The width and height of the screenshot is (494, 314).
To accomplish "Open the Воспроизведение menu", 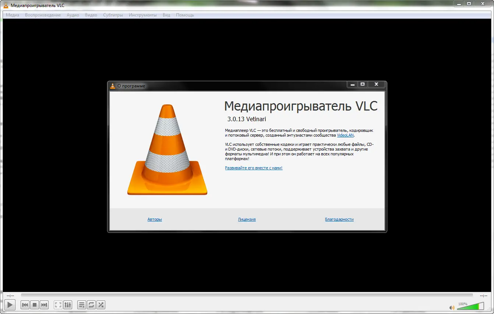I will point(43,15).
